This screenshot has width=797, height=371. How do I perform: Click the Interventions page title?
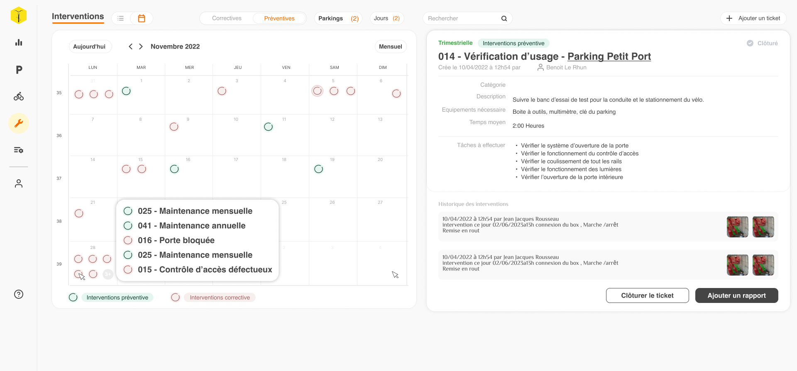click(78, 17)
